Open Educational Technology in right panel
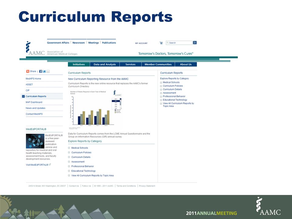 click(175, 100)
